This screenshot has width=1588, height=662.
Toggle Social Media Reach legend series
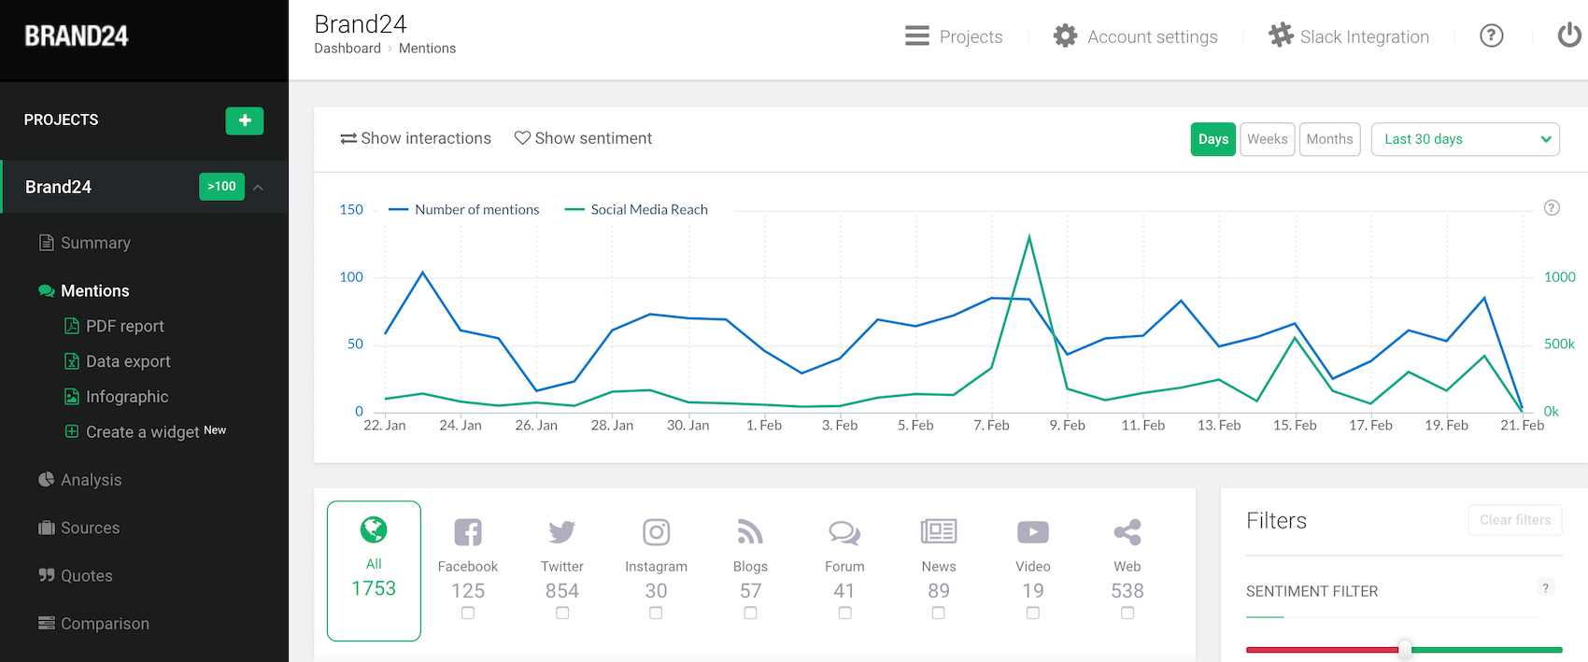pyautogui.click(x=636, y=210)
